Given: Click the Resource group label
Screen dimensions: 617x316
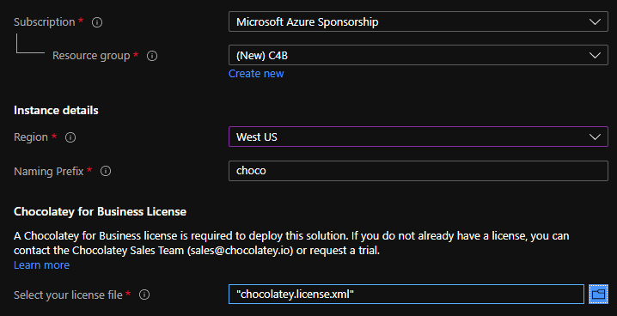Looking at the screenshot, I should (x=91, y=56).
